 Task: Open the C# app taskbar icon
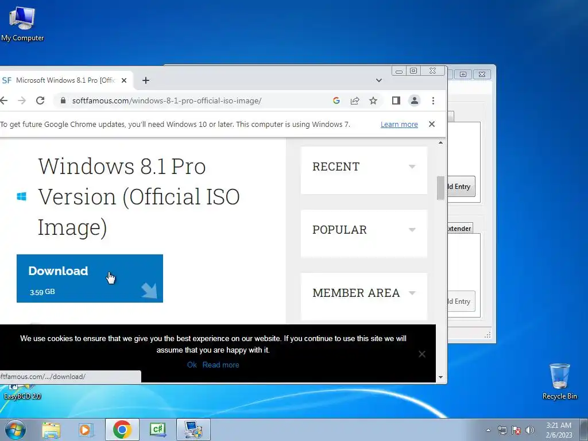point(157,430)
